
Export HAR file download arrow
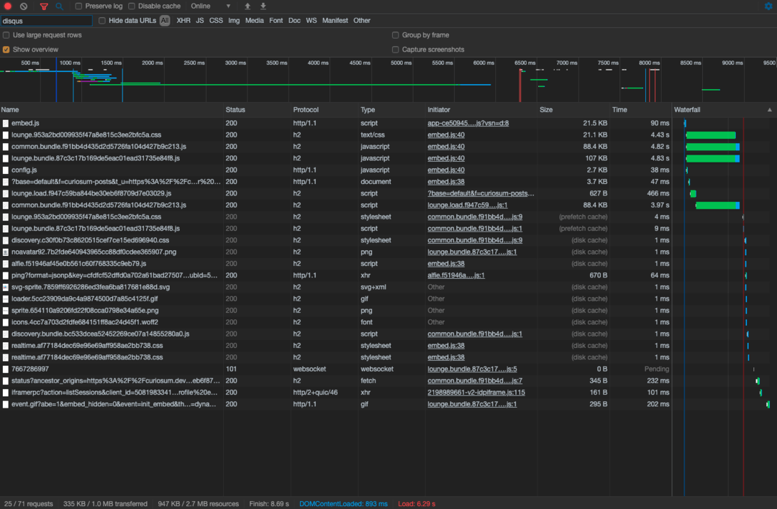263,6
